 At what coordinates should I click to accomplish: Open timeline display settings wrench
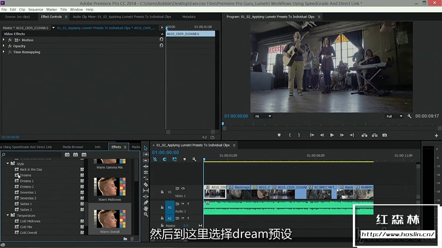(194, 159)
